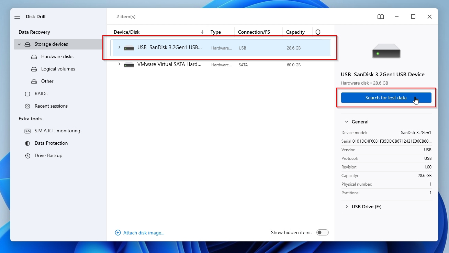Open the documentation book icon
Image resolution: width=449 pixels, height=253 pixels.
coord(380,16)
